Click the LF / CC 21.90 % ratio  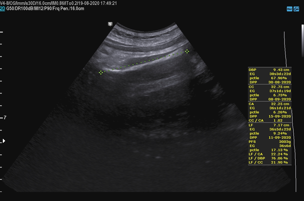point(269,162)
